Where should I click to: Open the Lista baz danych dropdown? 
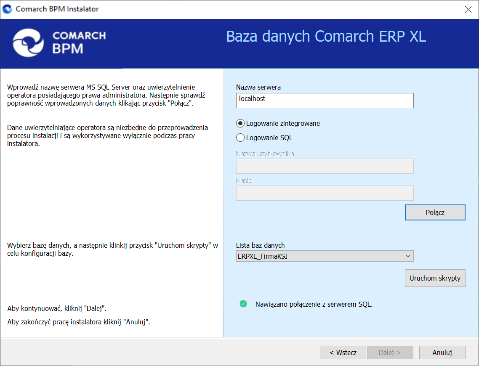coord(325,256)
